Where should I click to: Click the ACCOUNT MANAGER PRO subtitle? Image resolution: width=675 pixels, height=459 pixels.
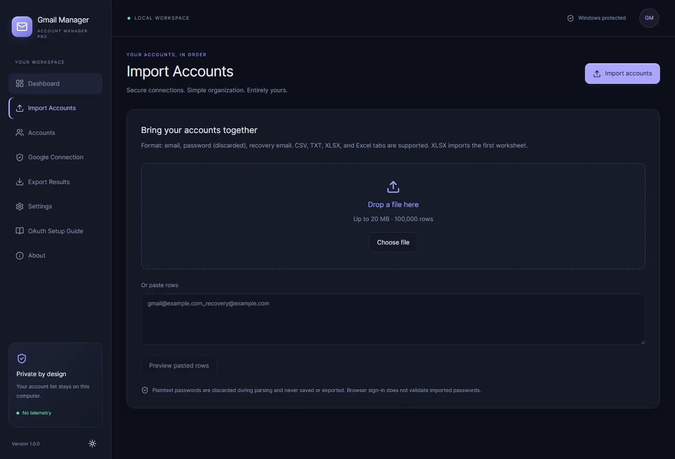[62, 34]
